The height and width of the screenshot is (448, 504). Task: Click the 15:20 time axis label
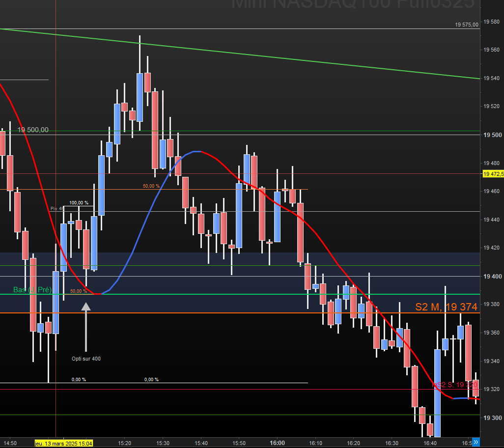click(x=124, y=443)
